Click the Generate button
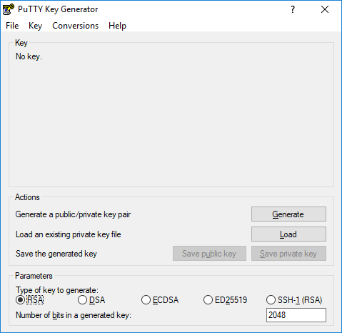The height and width of the screenshot is (333, 342). [x=288, y=214]
